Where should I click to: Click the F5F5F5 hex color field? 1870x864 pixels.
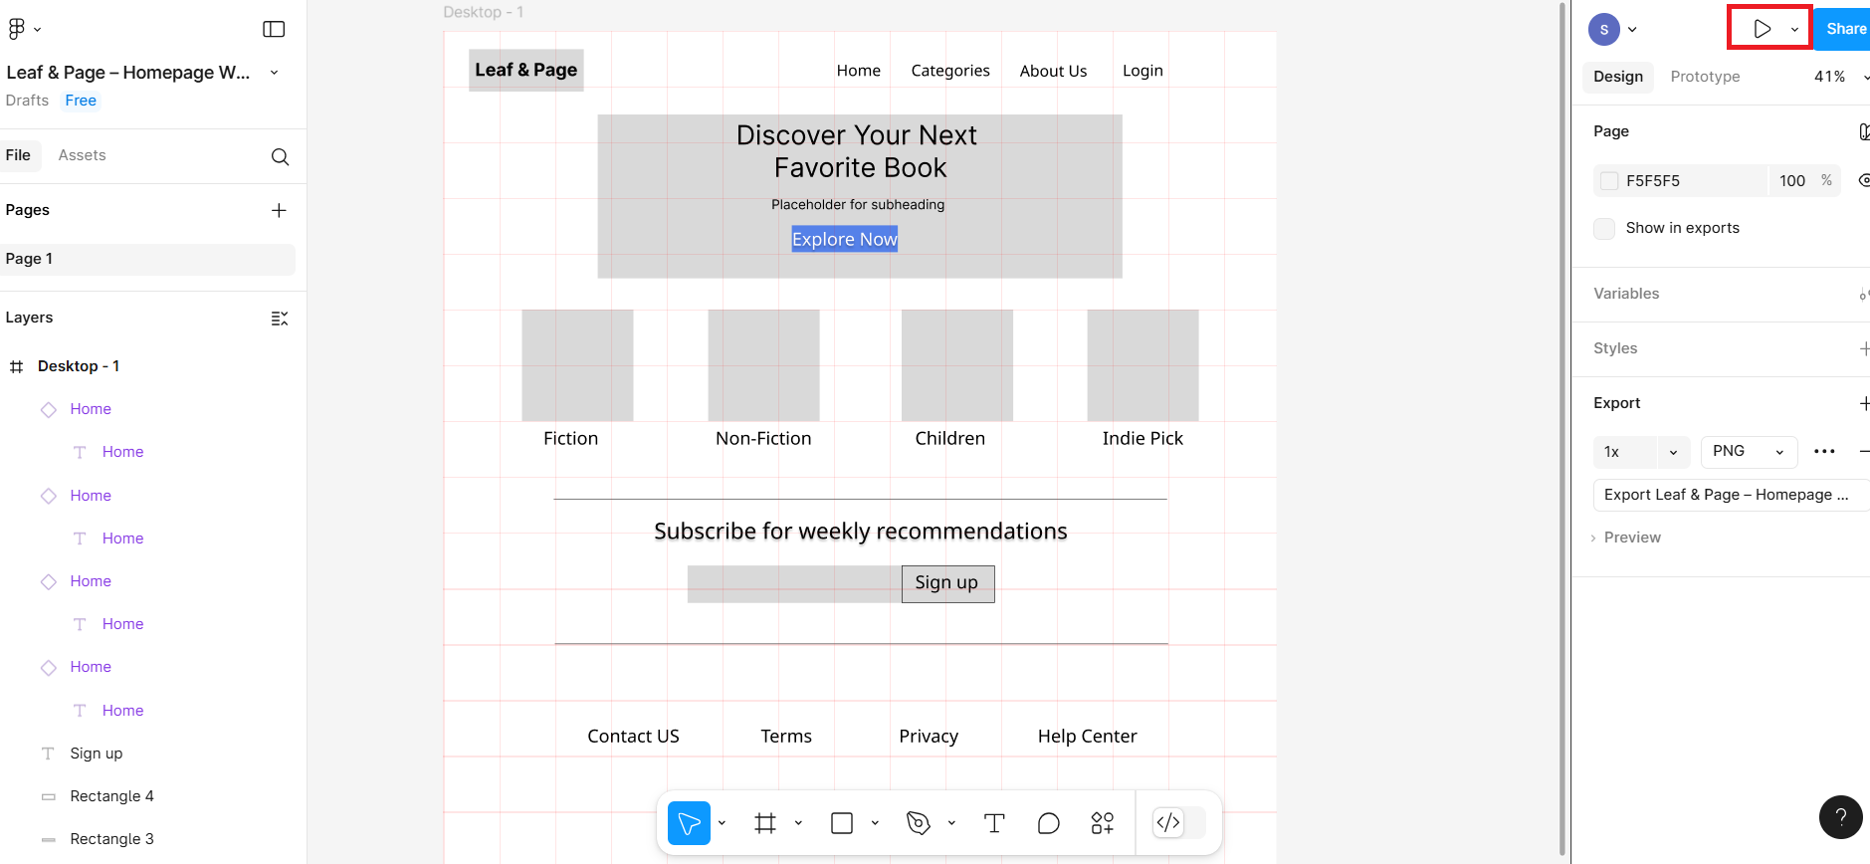1680,181
